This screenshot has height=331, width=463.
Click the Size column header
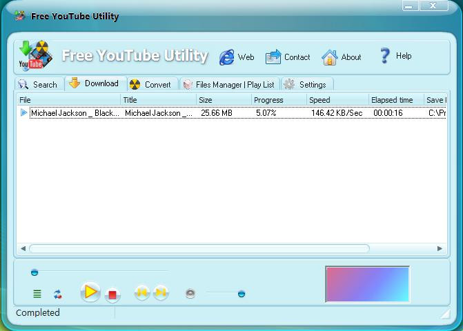click(224, 100)
